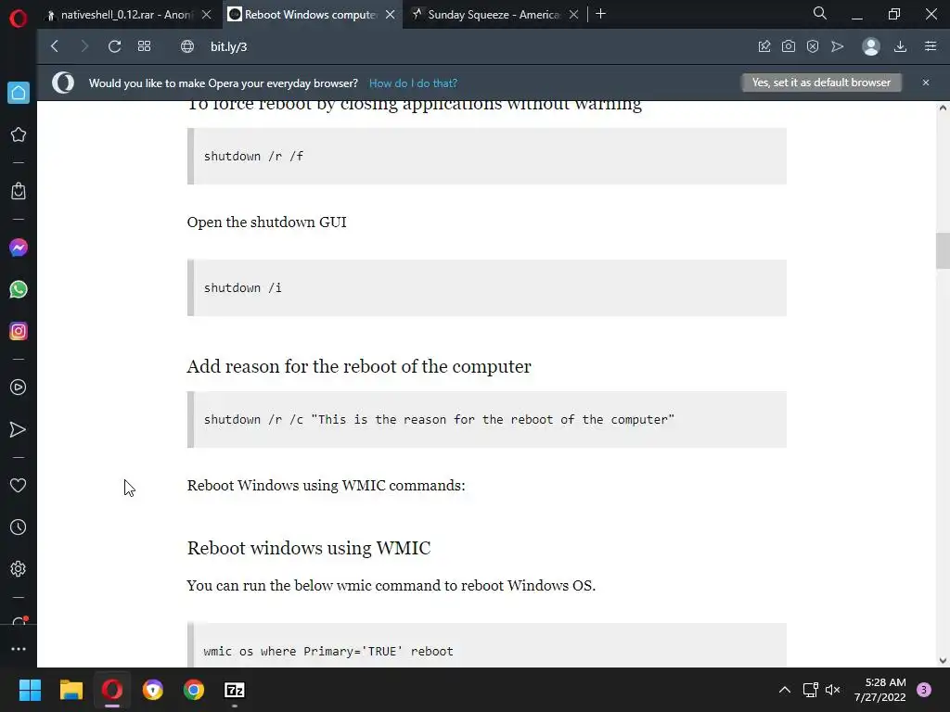Open the Easy Setup panel
This screenshot has height=712, width=950.
point(931,46)
